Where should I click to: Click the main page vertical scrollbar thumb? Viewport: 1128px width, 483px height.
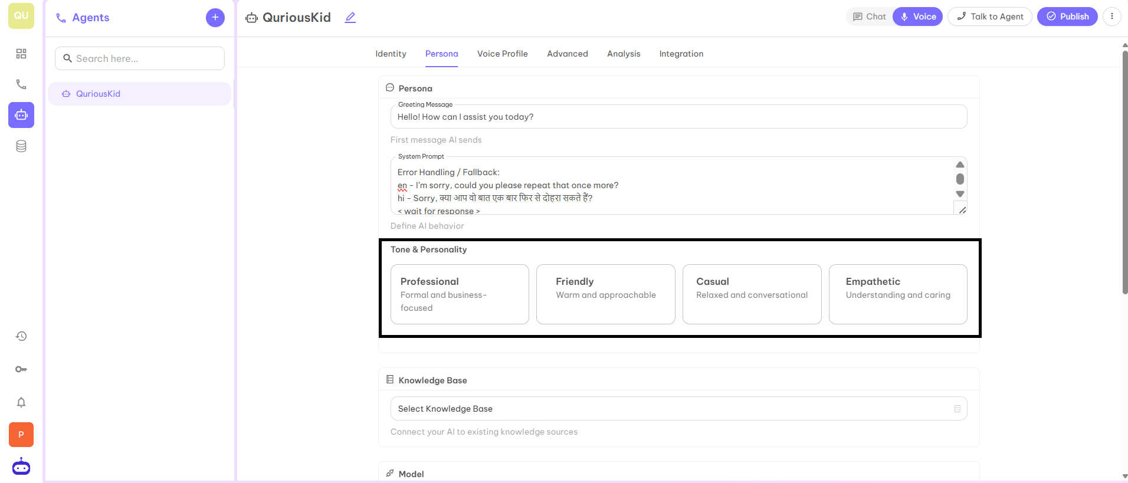[1125, 172]
